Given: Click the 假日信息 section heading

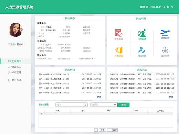Looking at the screenshot, I should point(41,55).
